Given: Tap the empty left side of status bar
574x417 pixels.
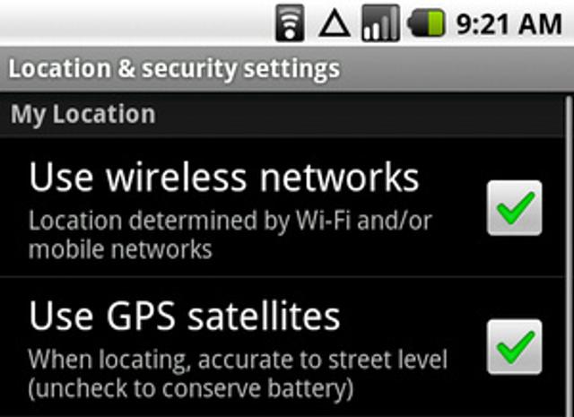Looking at the screenshot, I should (x=135, y=23).
